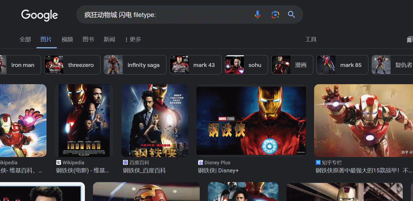The image size is (413, 201).
Task: Click the Disney Plus source icon
Action: click(201, 162)
